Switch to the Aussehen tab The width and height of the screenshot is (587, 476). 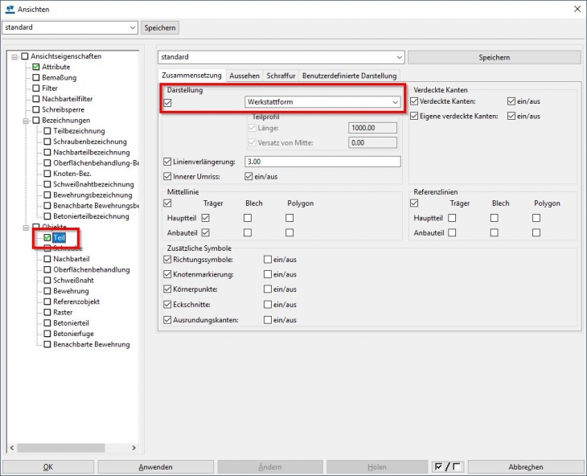(x=244, y=76)
